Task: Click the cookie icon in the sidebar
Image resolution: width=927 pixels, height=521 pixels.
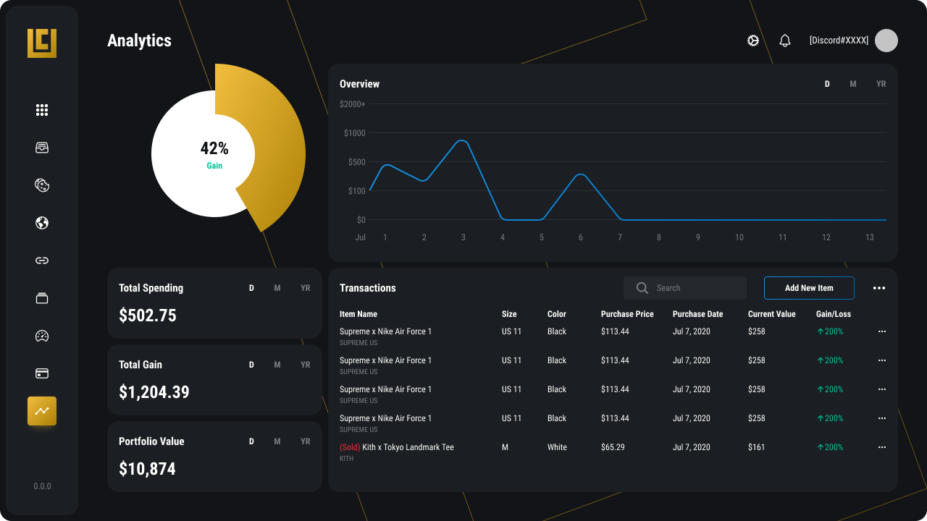Action: (42, 185)
